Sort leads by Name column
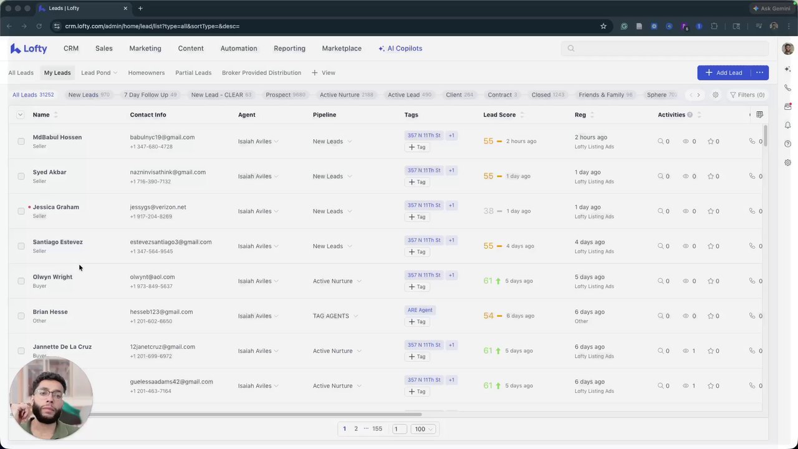 tap(55, 115)
